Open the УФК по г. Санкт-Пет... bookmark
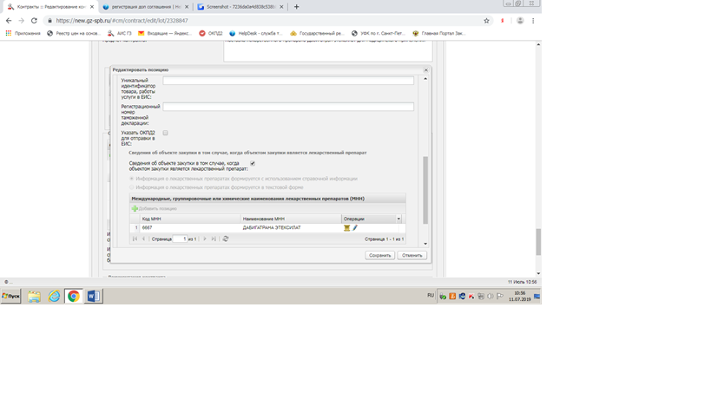The height and width of the screenshot is (399, 711). coord(379,33)
